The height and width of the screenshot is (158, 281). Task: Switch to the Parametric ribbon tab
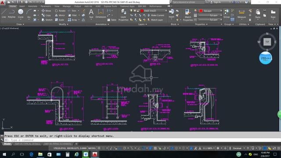tap(46, 6)
